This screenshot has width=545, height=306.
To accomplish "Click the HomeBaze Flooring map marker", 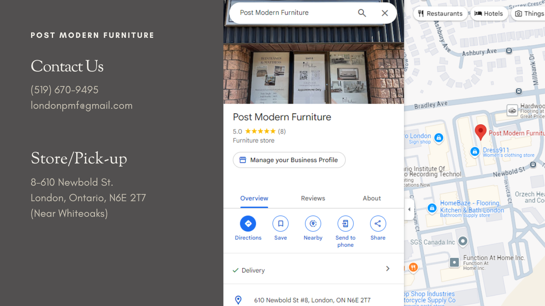I will point(432,208).
